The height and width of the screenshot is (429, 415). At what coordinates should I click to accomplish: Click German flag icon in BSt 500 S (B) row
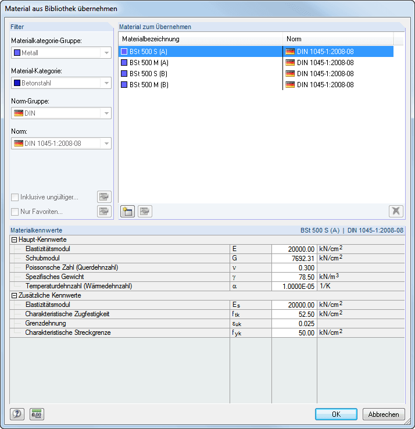(x=290, y=74)
